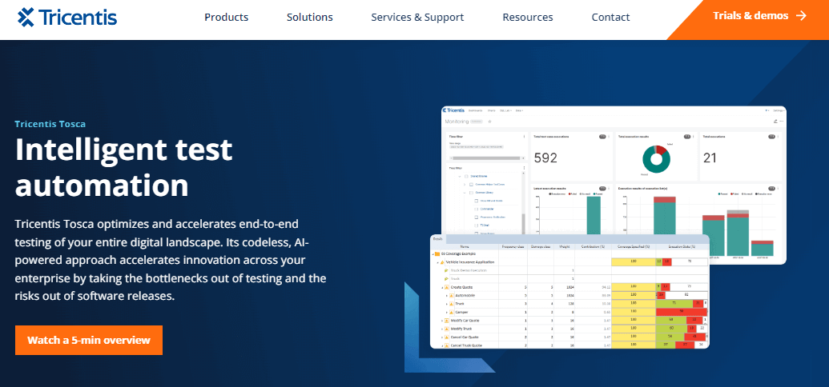Open the Details tab of the coverage table
This screenshot has height=387, width=829.
tap(438, 238)
